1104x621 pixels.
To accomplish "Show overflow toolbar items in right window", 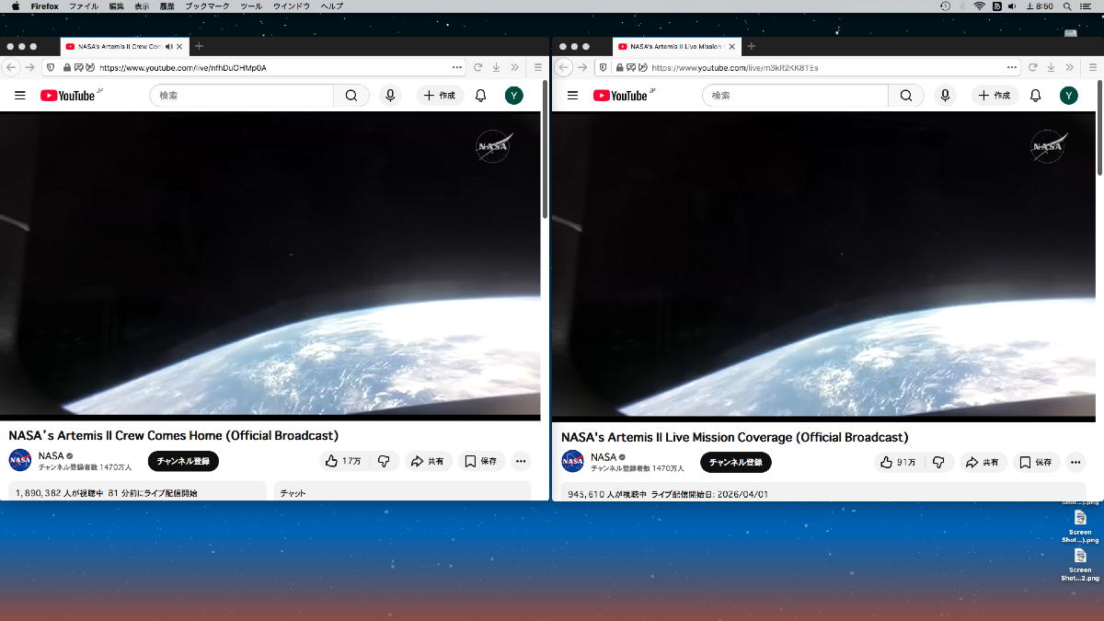I will click(x=1069, y=67).
